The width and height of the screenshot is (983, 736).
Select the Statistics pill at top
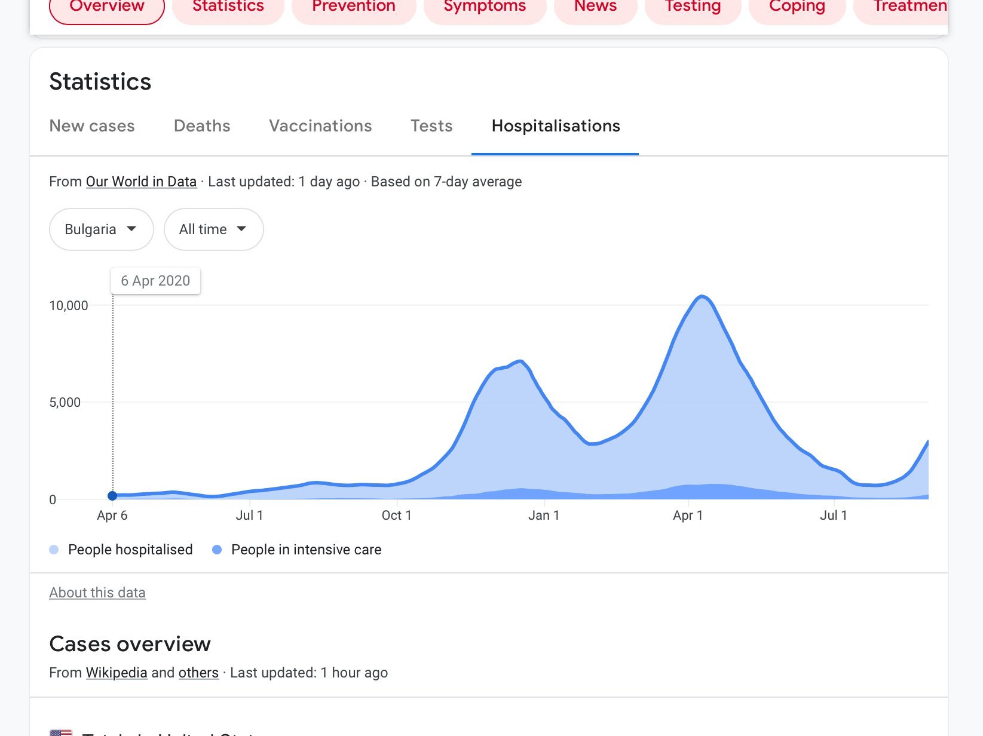pyautogui.click(x=228, y=8)
